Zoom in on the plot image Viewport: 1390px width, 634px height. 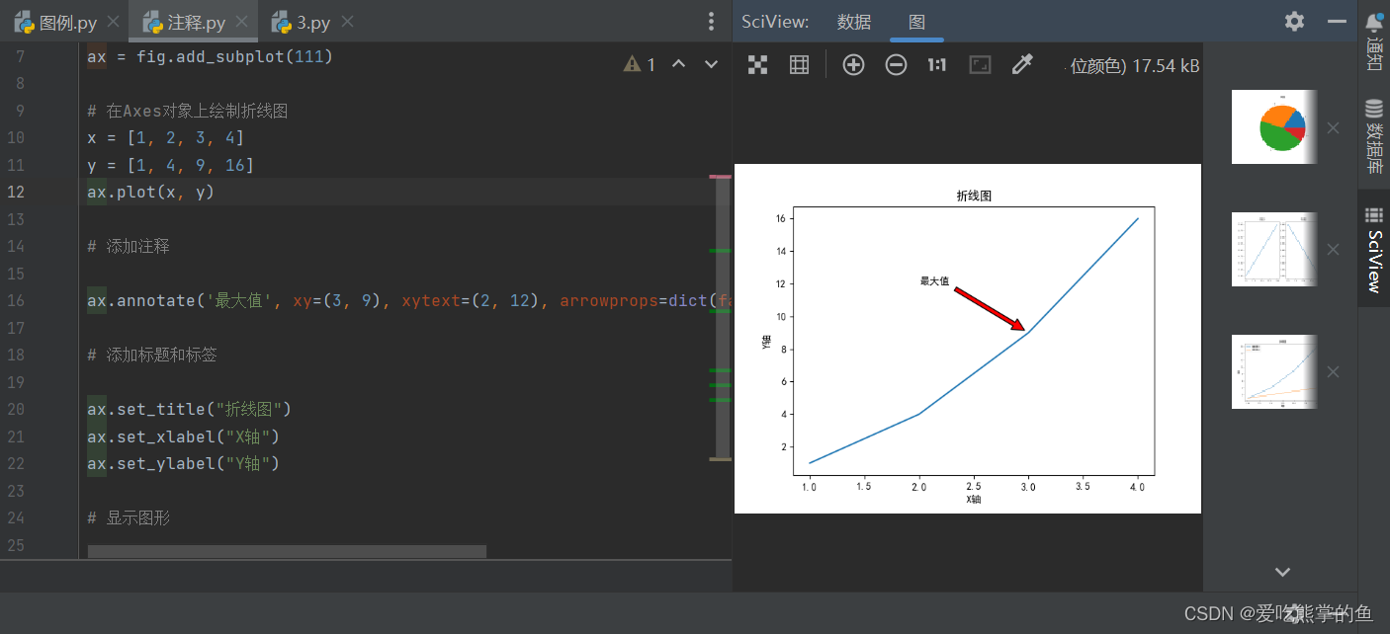tap(853, 65)
